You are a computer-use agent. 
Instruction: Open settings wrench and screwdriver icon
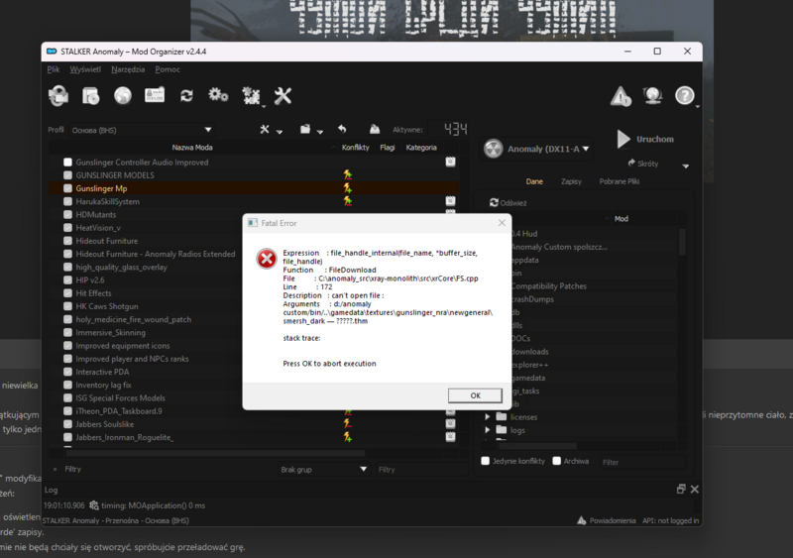tap(283, 96)
